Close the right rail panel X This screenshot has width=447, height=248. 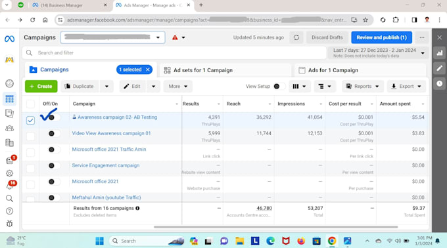pos(440,37)
